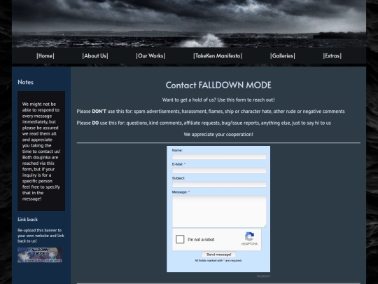
Task: Open the Galleries menu item
Action: [283, 56]
